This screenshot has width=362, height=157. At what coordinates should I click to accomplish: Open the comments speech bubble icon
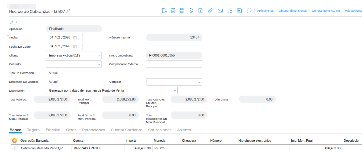[x=249, y=10]
